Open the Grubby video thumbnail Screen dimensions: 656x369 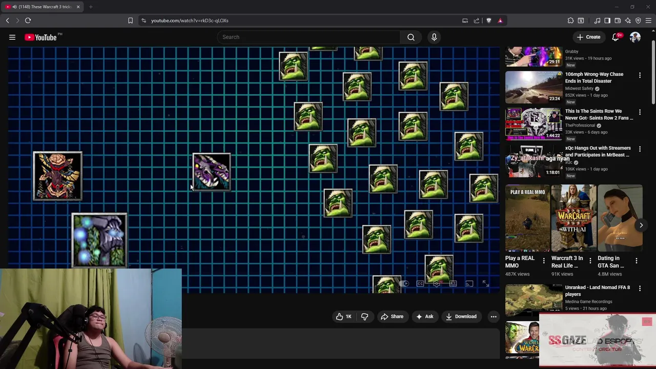[x=534, y=56]
